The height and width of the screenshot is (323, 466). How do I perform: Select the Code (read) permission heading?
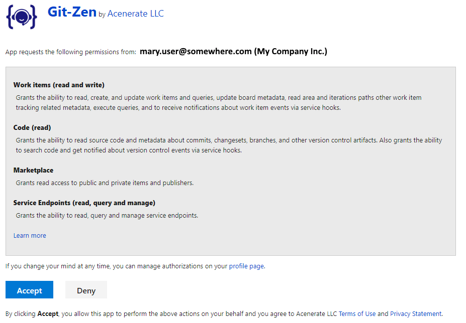pos(32,127)
